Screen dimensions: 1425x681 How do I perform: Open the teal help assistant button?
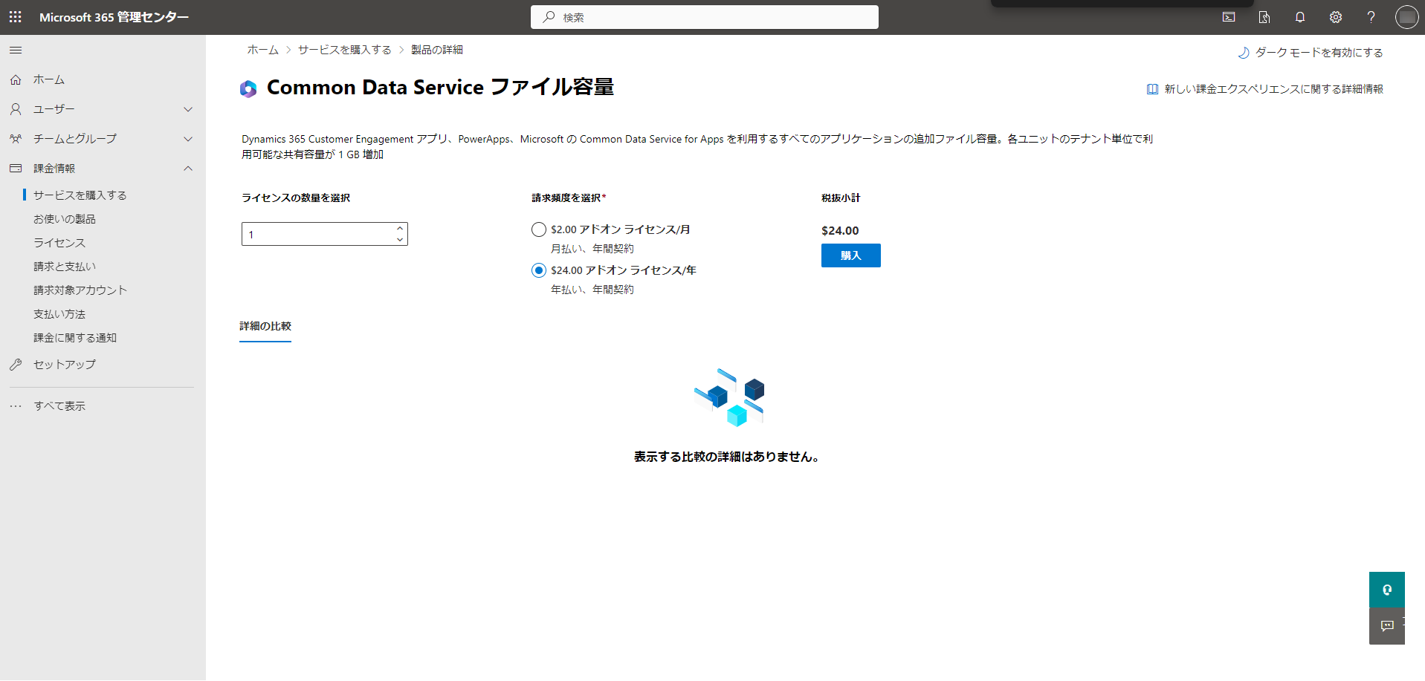pyautogui.click(x=1387, y=590)
